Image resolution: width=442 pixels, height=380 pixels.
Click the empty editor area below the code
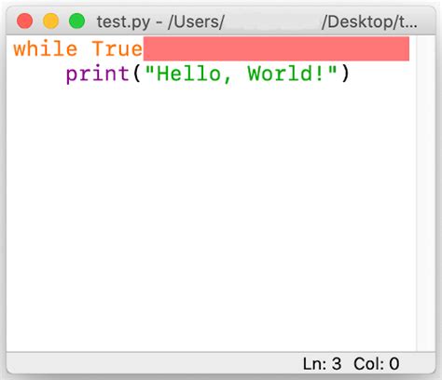(212, 217)
